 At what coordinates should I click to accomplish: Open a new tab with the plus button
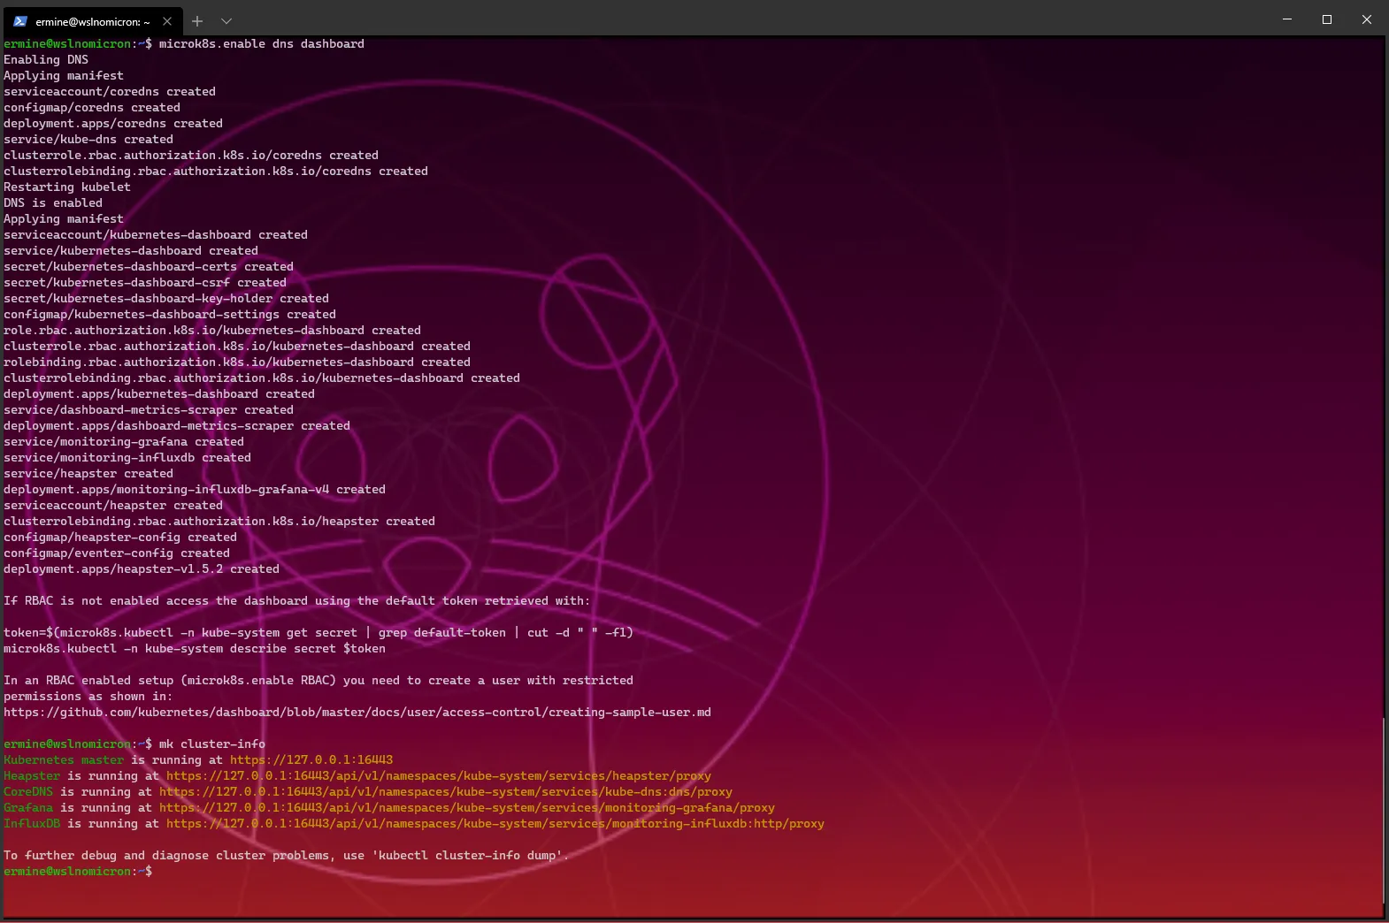tap(197, 21)
